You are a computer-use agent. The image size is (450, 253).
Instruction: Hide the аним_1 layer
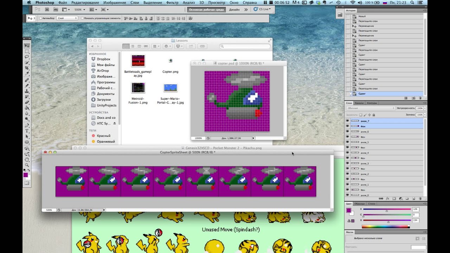347,184
